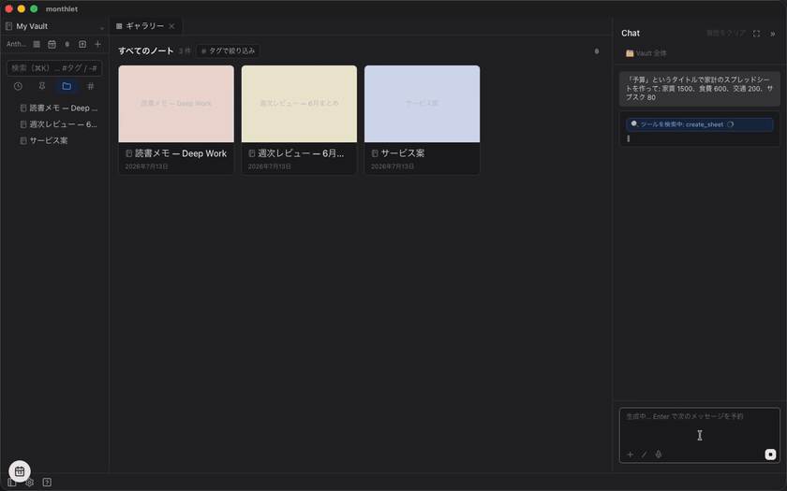
Task: Open help via question mark icon
Action: 47,483
